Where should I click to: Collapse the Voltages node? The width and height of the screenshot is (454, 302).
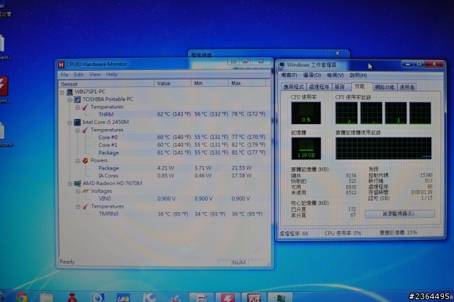(x=78, y=191)
